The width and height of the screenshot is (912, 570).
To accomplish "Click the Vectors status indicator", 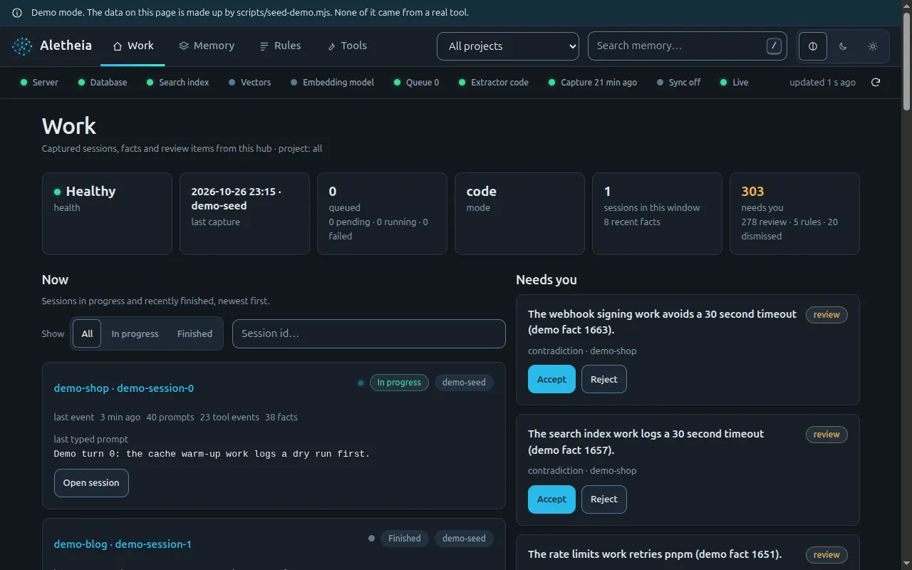I will 250,82.
